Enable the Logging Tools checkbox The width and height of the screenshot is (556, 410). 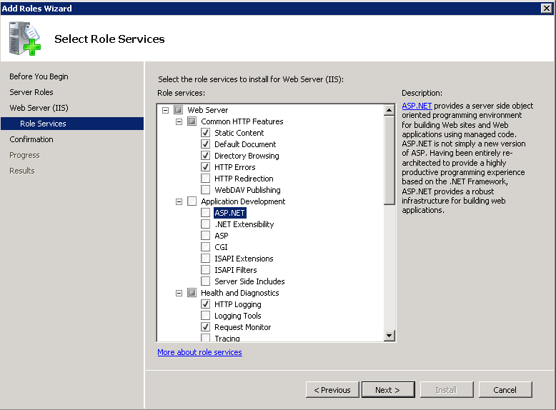point(205,316)
